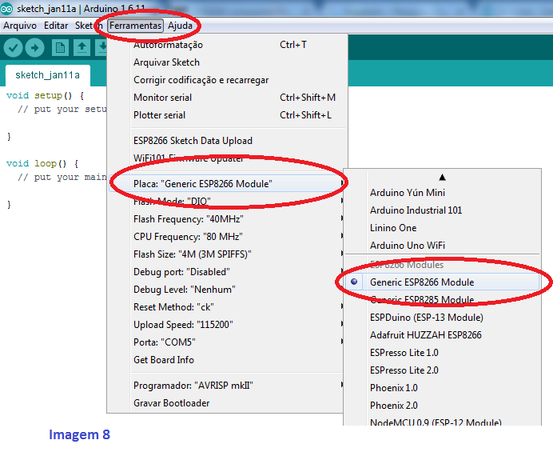The width and height of the screenshot is (553, 456).
Task: Select ESPresso Lite 1.0 board
Action: pos(442,353)
